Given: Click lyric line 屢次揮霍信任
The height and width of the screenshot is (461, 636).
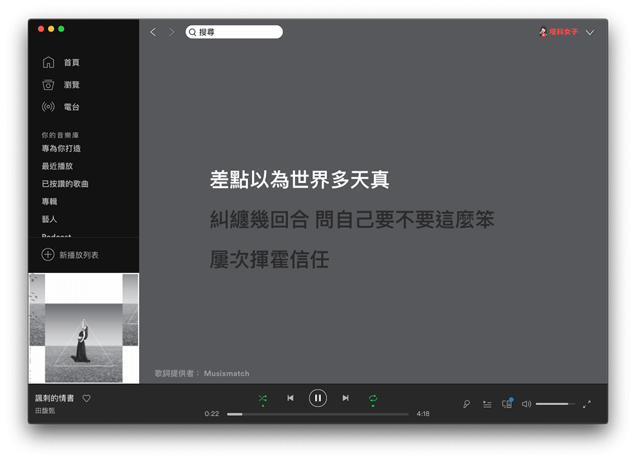Looking at the screenshot, I should point(270,260).
